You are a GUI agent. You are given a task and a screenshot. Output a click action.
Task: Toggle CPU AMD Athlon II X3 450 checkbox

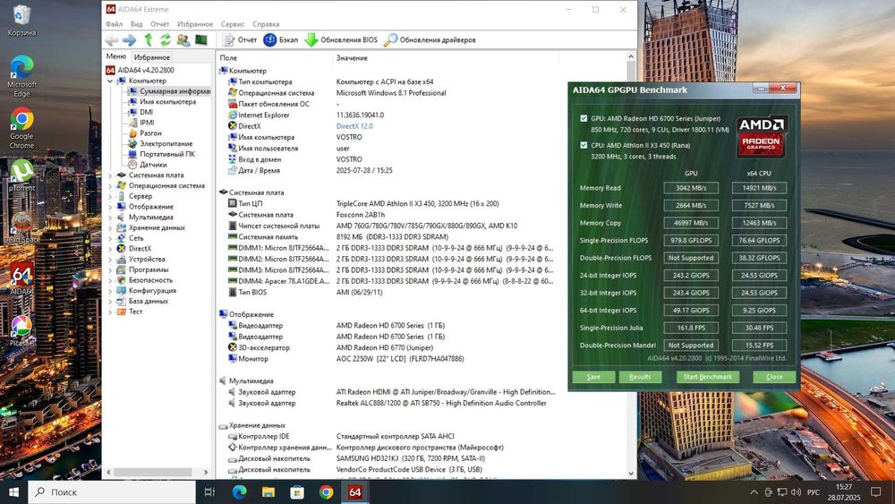click(x=584, y=145)
